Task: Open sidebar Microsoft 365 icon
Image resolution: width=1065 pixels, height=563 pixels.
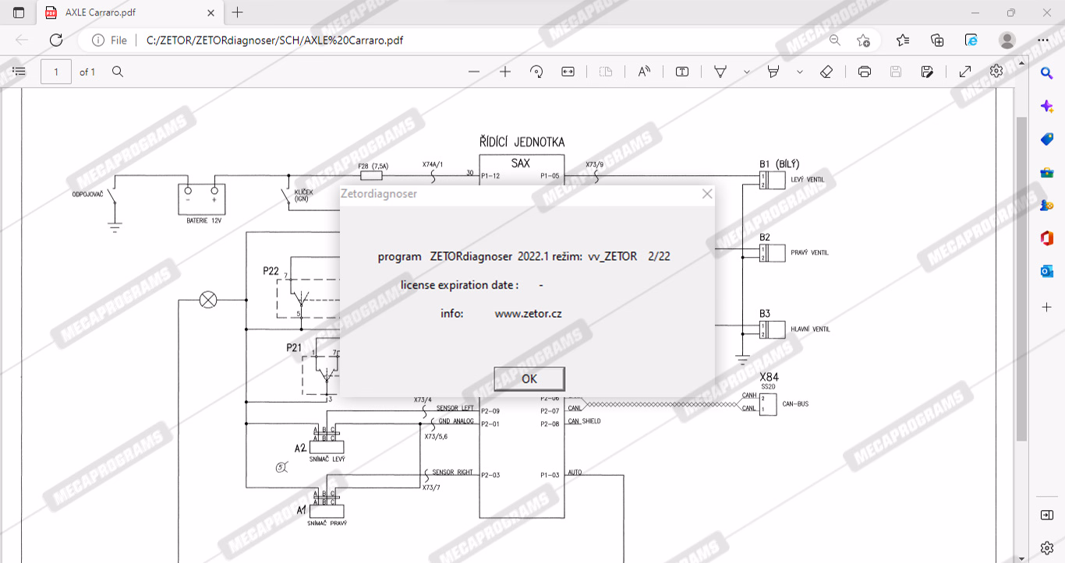Action: tap(1047, 238)
